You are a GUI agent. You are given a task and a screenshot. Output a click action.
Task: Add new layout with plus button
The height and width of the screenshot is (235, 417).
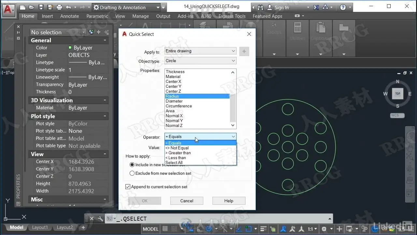tap(83, 227)
